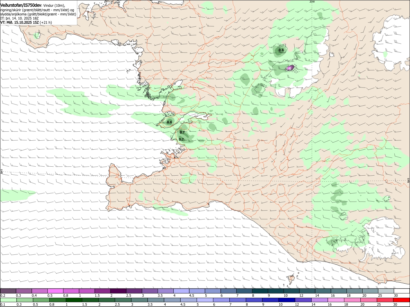
Task: Click the 64N latitude label on the left edge
Action: 2,172
